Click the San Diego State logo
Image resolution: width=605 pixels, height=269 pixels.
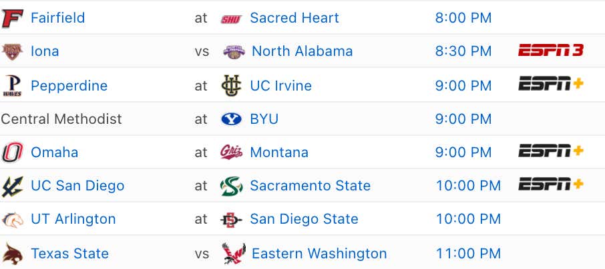232,220
